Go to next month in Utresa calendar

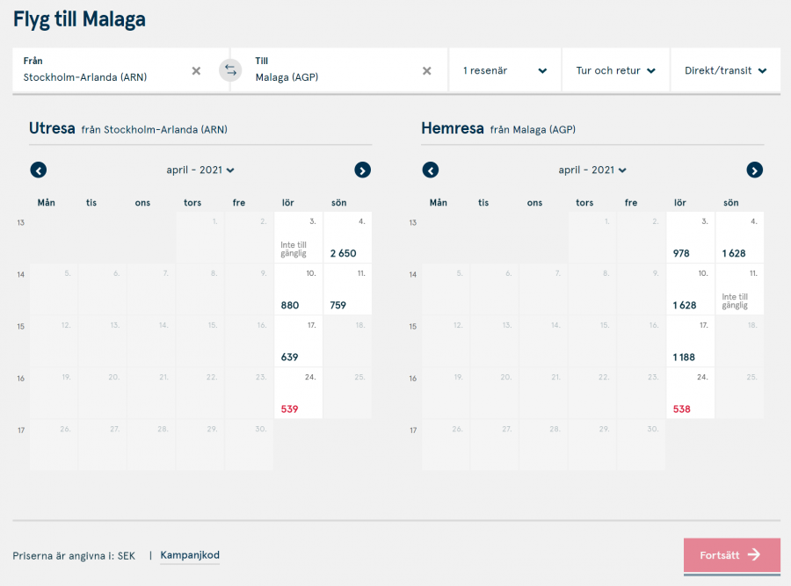coord(363,170)
